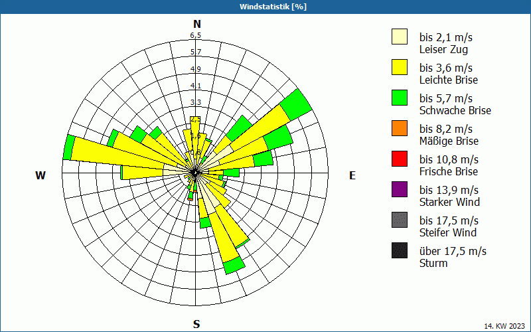Click the W compass label
The image size is (531, 332).
tap(40, 175)
